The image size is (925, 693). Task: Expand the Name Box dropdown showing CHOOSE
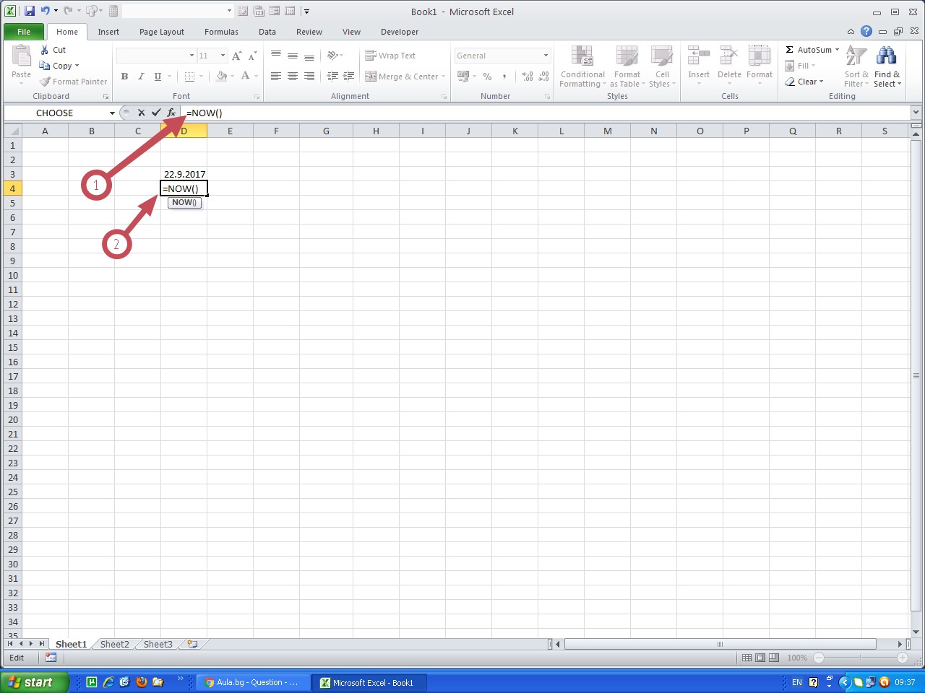point(112,113)
